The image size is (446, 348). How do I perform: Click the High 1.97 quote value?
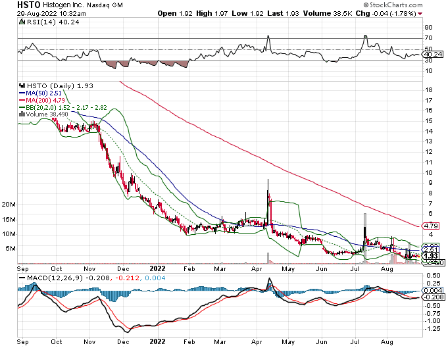click(x=212, y=13)
